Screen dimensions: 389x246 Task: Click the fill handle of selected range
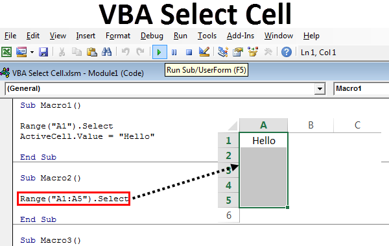(x=287, y=207)
